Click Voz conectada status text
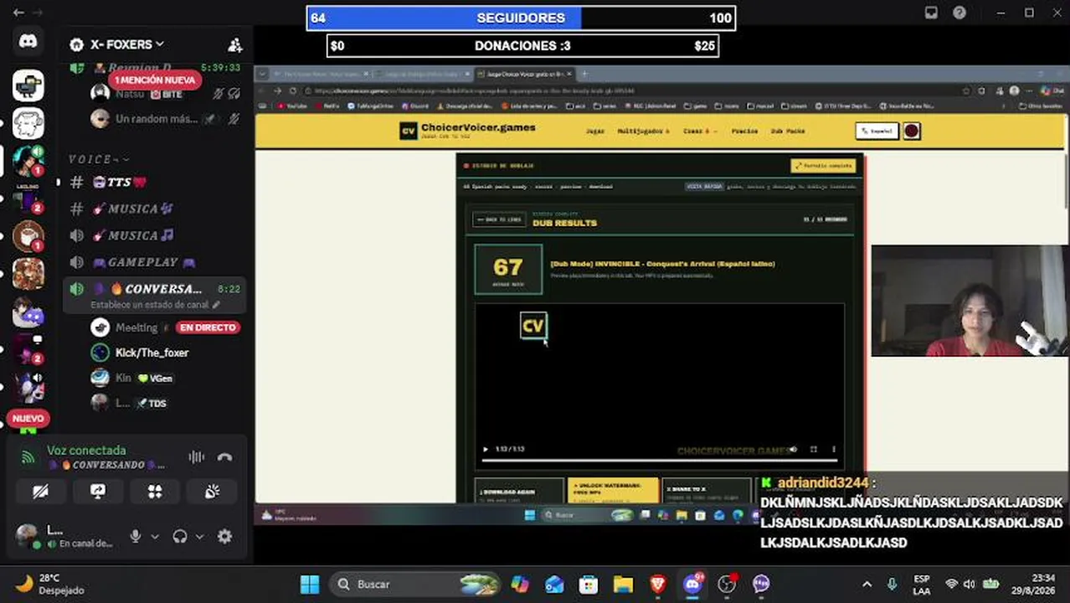 click(86, 451)
